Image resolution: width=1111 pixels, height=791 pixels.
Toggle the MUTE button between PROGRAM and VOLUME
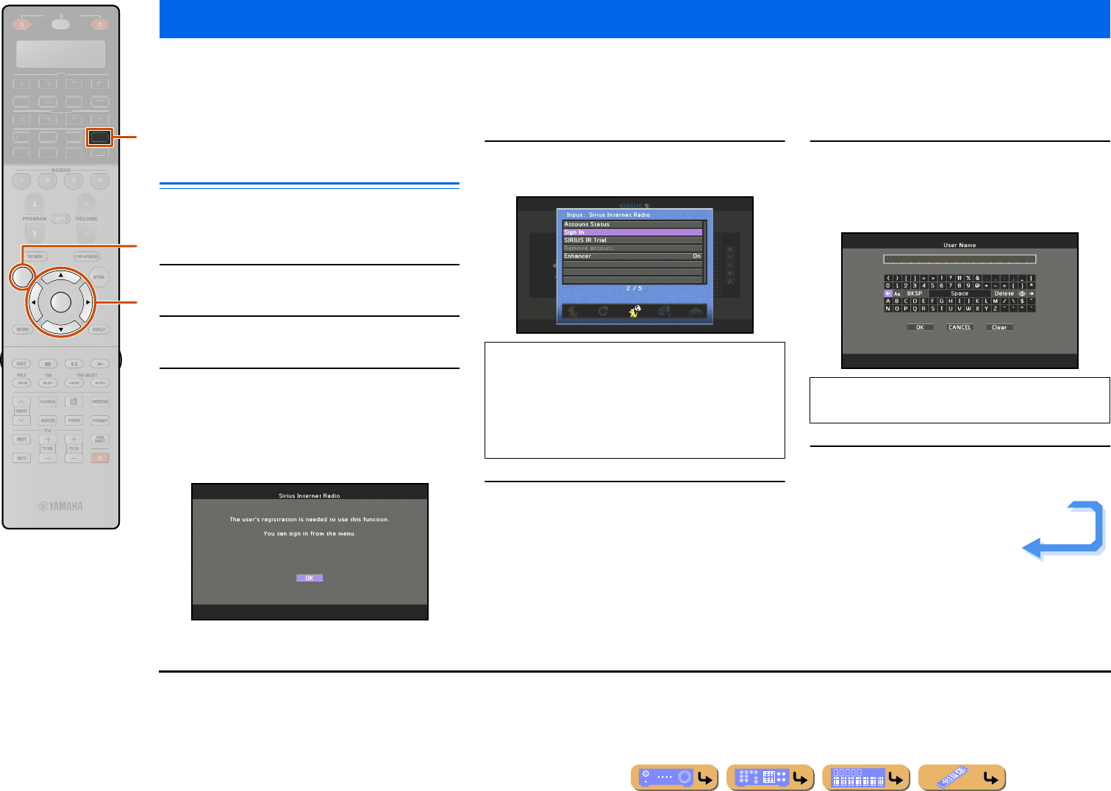61,218
